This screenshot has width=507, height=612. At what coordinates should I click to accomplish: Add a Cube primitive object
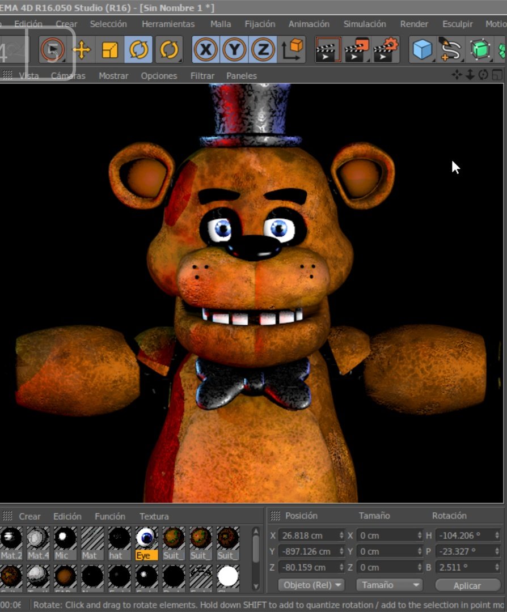click(422, 50)
